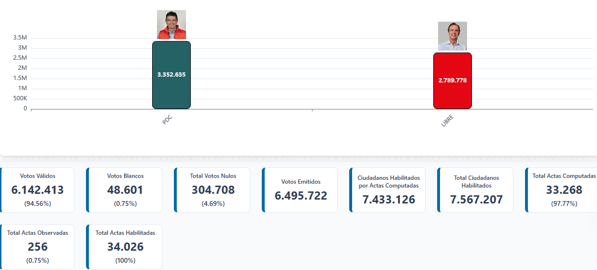Click the 2.5M y-axis tick label

click(20, 58)
